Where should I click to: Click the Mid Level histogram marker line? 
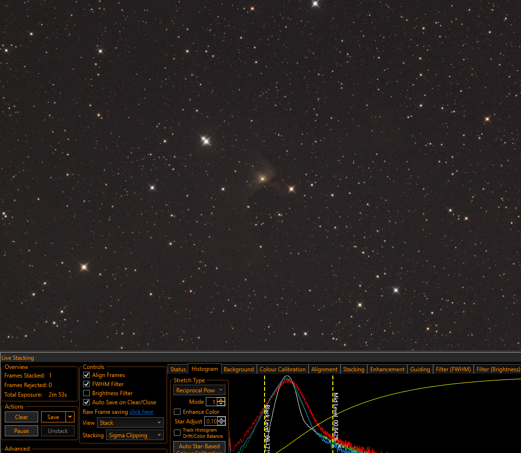pos(333,414)
